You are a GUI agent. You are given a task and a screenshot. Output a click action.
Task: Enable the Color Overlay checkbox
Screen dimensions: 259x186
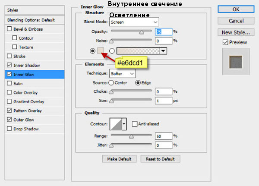(9, 92)
